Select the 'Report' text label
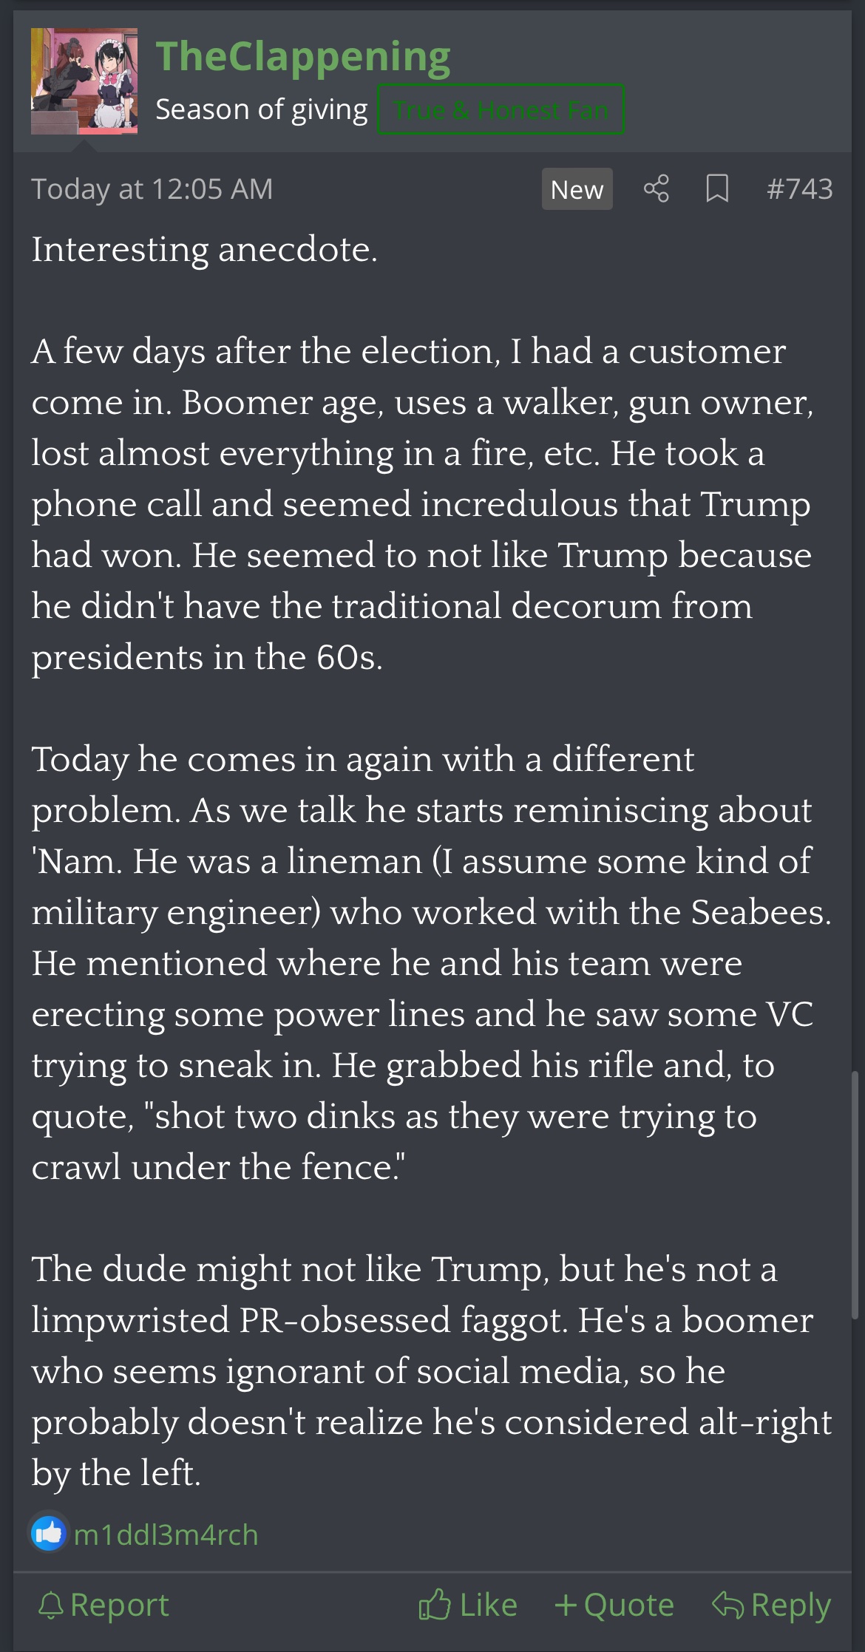 [x=119, y=1605]
